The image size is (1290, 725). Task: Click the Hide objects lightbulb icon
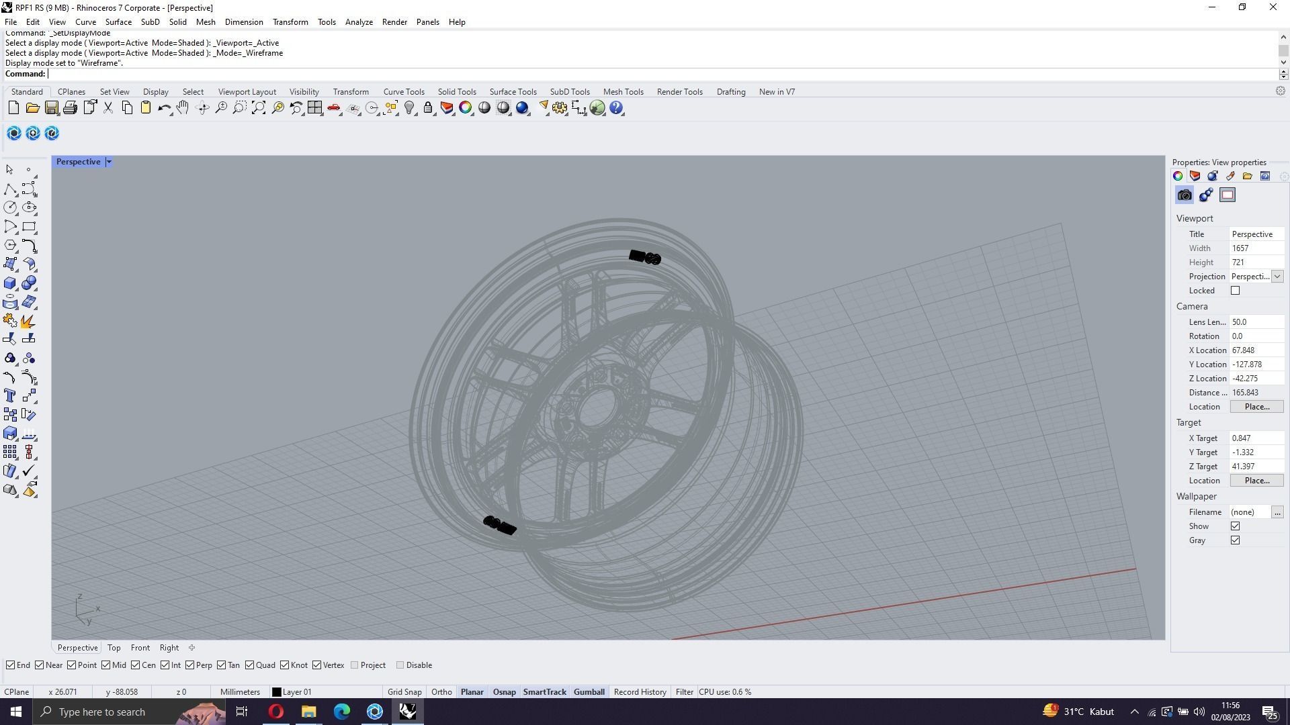point(409,108)
